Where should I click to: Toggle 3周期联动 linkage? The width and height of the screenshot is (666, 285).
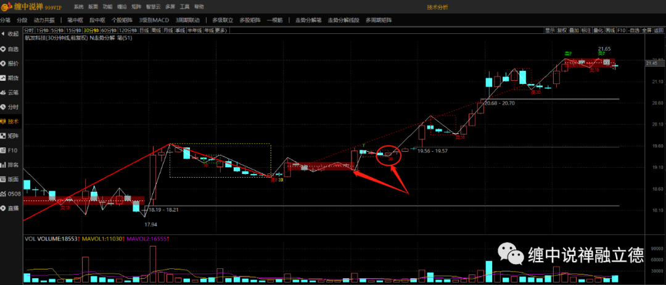click(187, 20)
